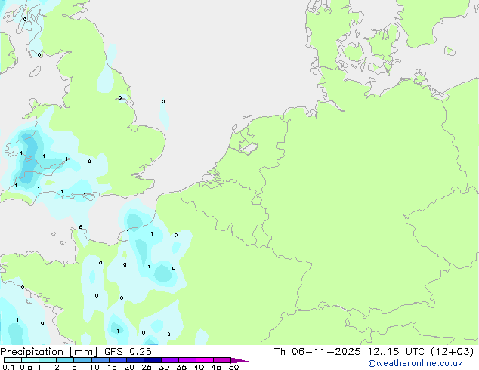Screen dimensions: 479x370
Task: Click the 40–45 mm magenta legend swatch
Action: [205, 360]
